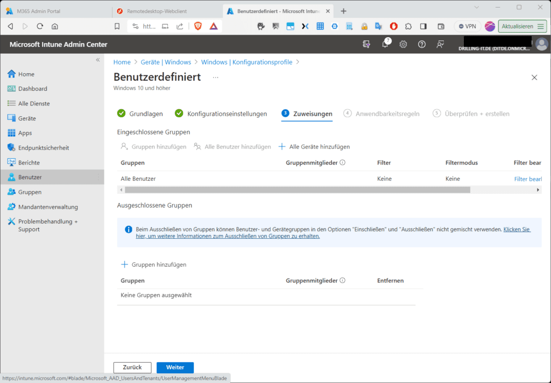Click the horizontal scrollbar of included groups
Viewport: 551px width, 383px height.
297,190
